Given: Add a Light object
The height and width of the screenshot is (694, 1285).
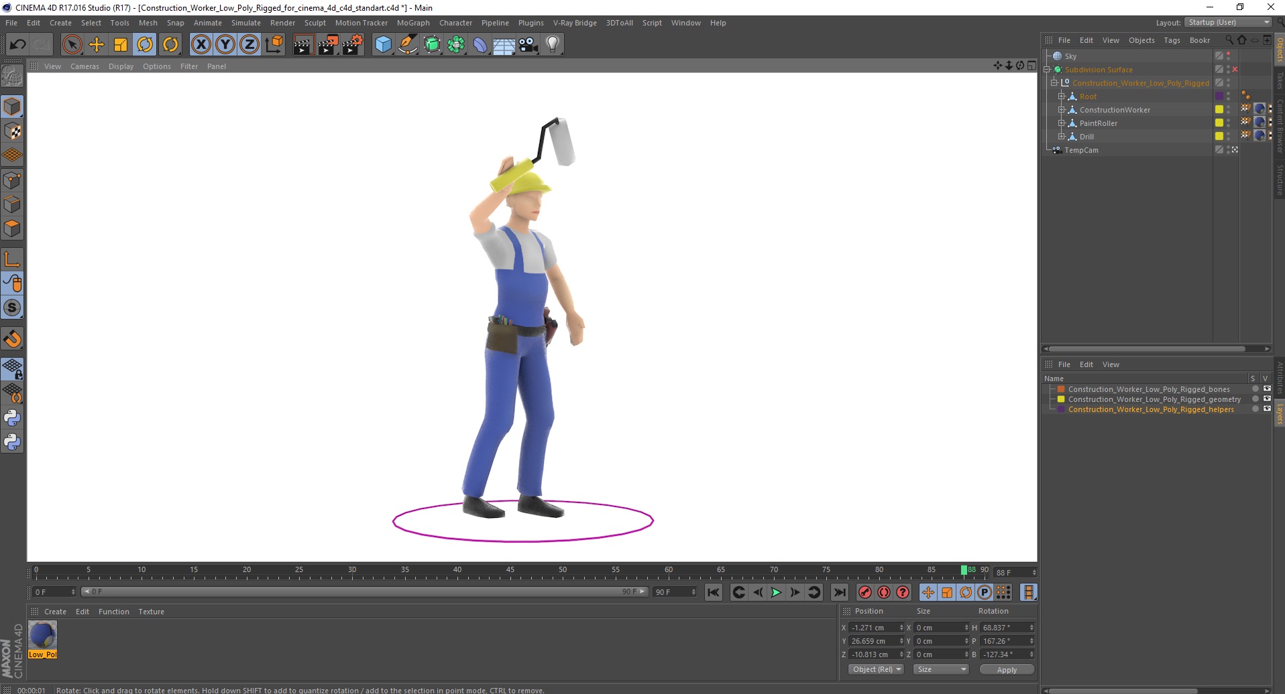Looking at the screenshot, I should (553, 45).
